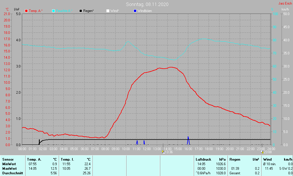Screen dimensions: 293x176
Task: Click the Durchschnitt row label
Action: click(12, 173)
